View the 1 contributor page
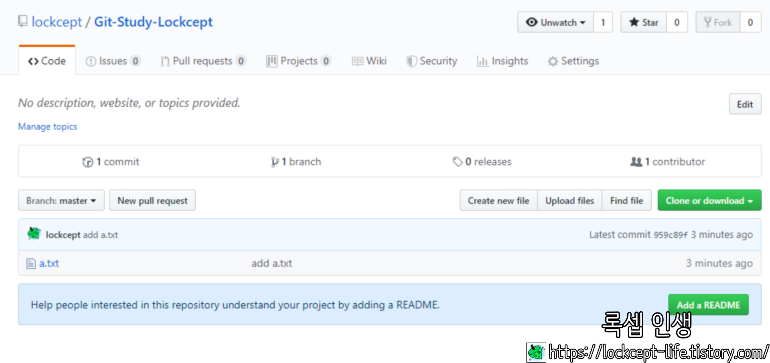The image size is (770, 363). (x=668, y=161)
